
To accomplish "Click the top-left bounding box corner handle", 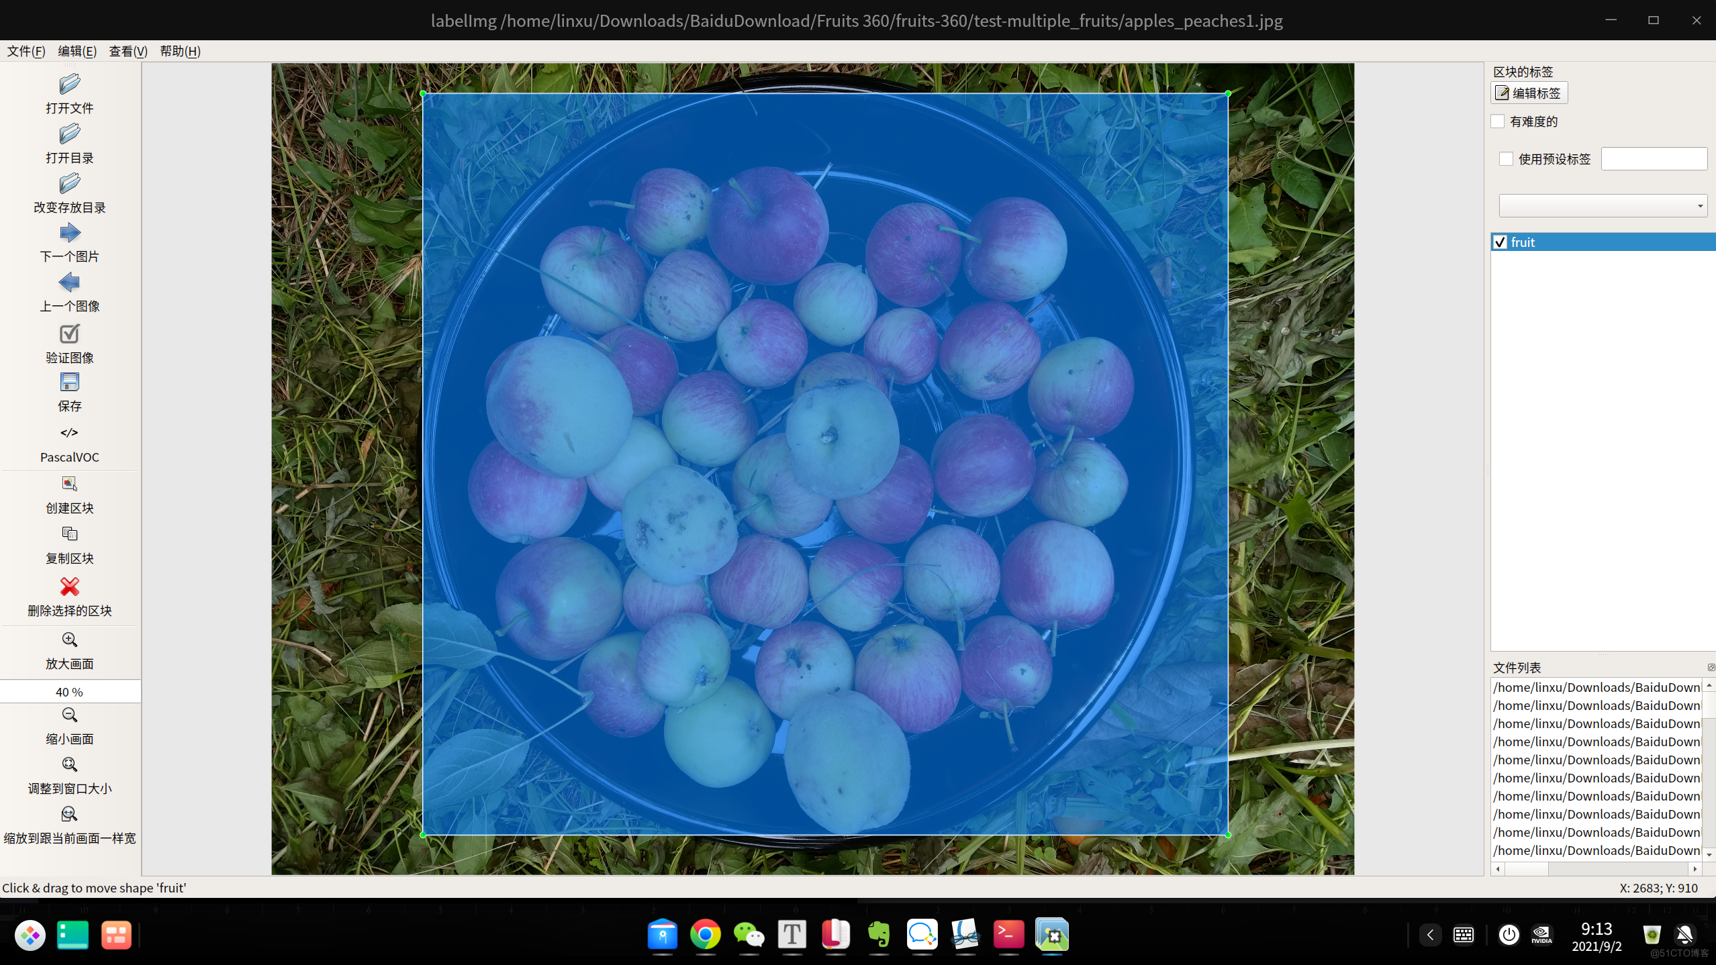I will (x=422, y=93).
